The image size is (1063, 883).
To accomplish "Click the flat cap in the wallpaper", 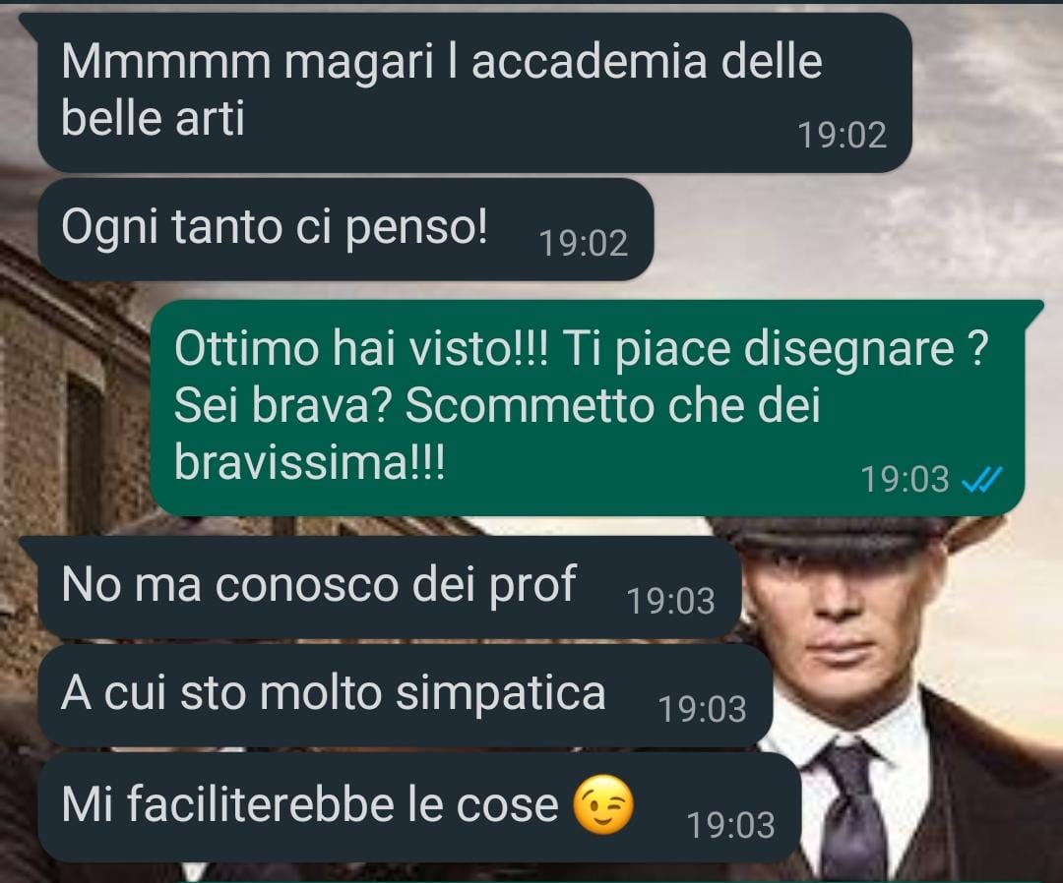I will tap(861, 535).
